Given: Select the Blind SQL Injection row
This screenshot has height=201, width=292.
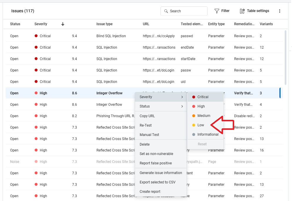Looking at the screenshot, I should (111, 36).
